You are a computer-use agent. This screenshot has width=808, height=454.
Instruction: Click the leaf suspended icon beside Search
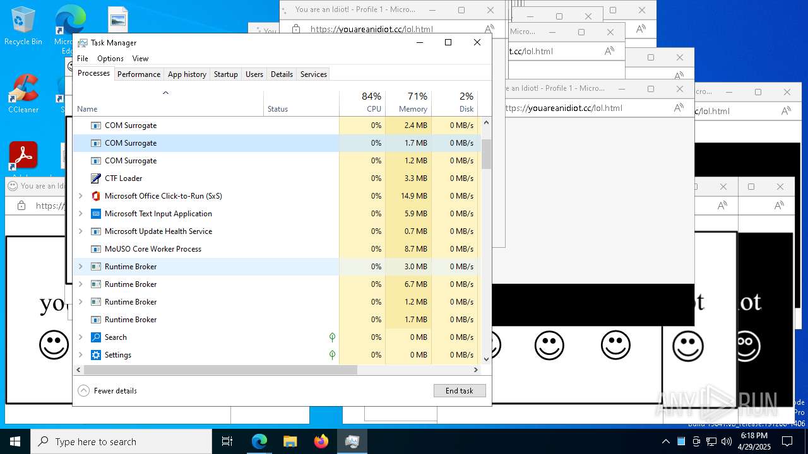[x=332, y=337]
